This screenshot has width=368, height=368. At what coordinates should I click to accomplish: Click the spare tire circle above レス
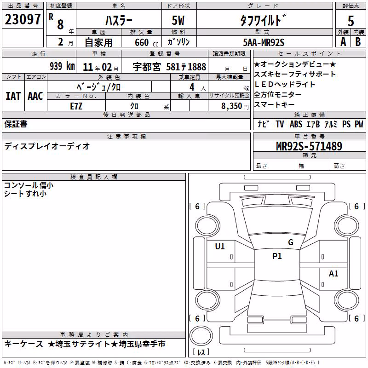coord(201,335)
